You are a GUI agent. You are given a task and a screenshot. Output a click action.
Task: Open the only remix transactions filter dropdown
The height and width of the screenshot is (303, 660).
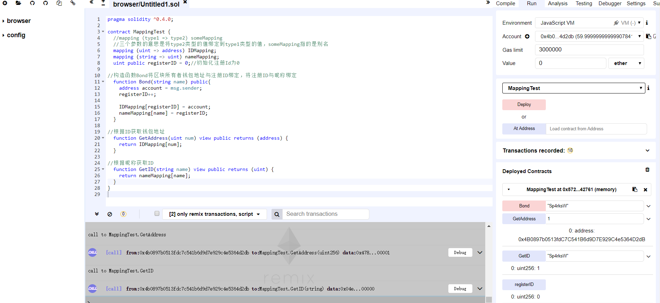click(x=214, y=214)
